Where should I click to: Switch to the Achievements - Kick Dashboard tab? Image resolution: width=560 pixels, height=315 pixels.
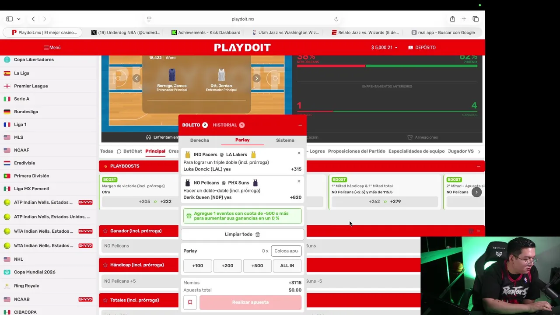click(x=206, y=32)
